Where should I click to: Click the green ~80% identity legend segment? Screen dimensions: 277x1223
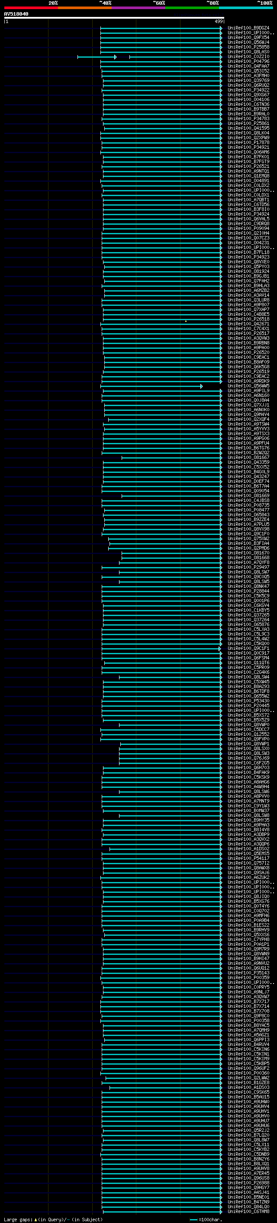[x=192, y=8]
